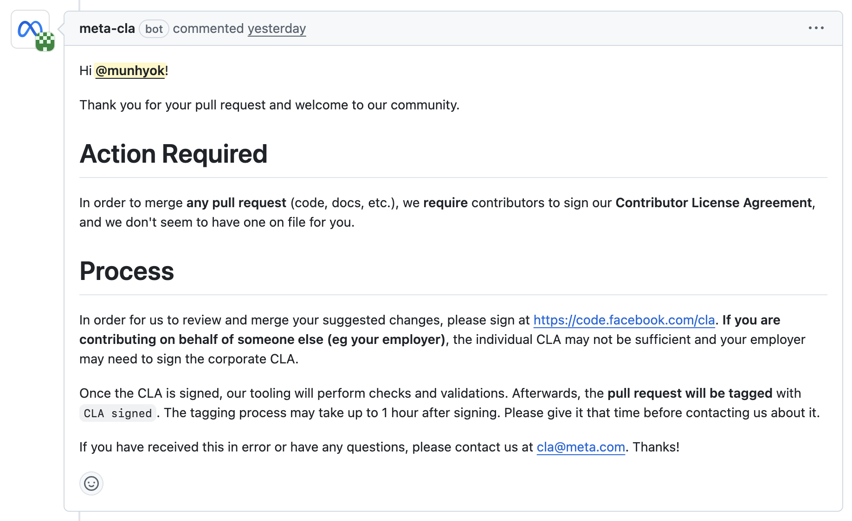Click the "Action Required" heading
Image resolution: width=852 pixels, height=521 pixels.
click(174, 154)
